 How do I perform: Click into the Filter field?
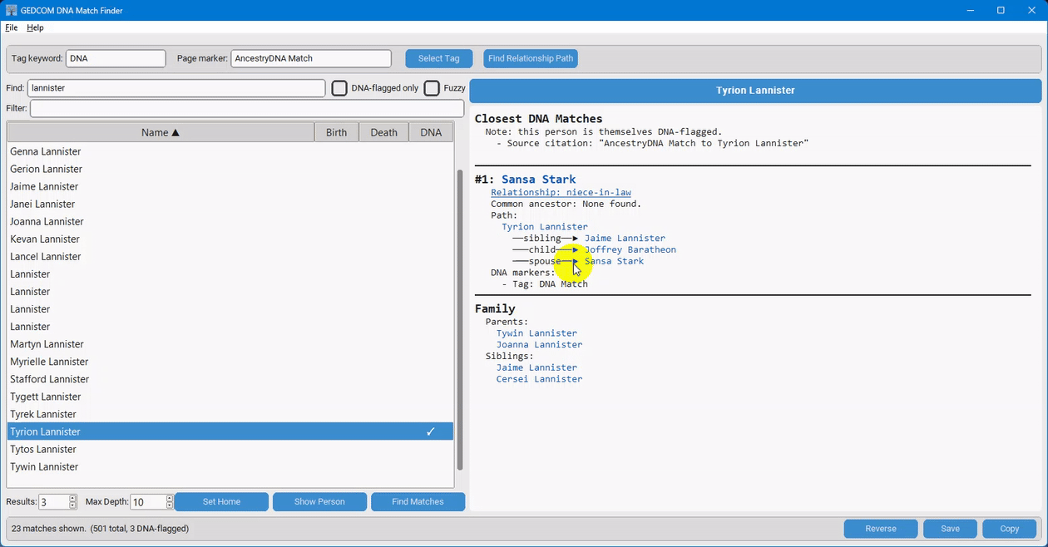[247, 108]
